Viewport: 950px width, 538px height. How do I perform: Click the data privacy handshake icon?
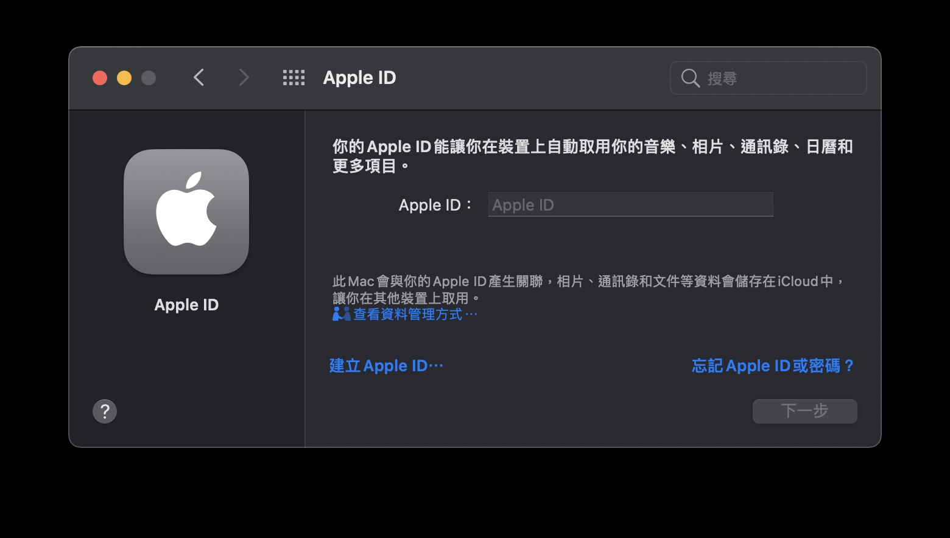click(341, 314)
